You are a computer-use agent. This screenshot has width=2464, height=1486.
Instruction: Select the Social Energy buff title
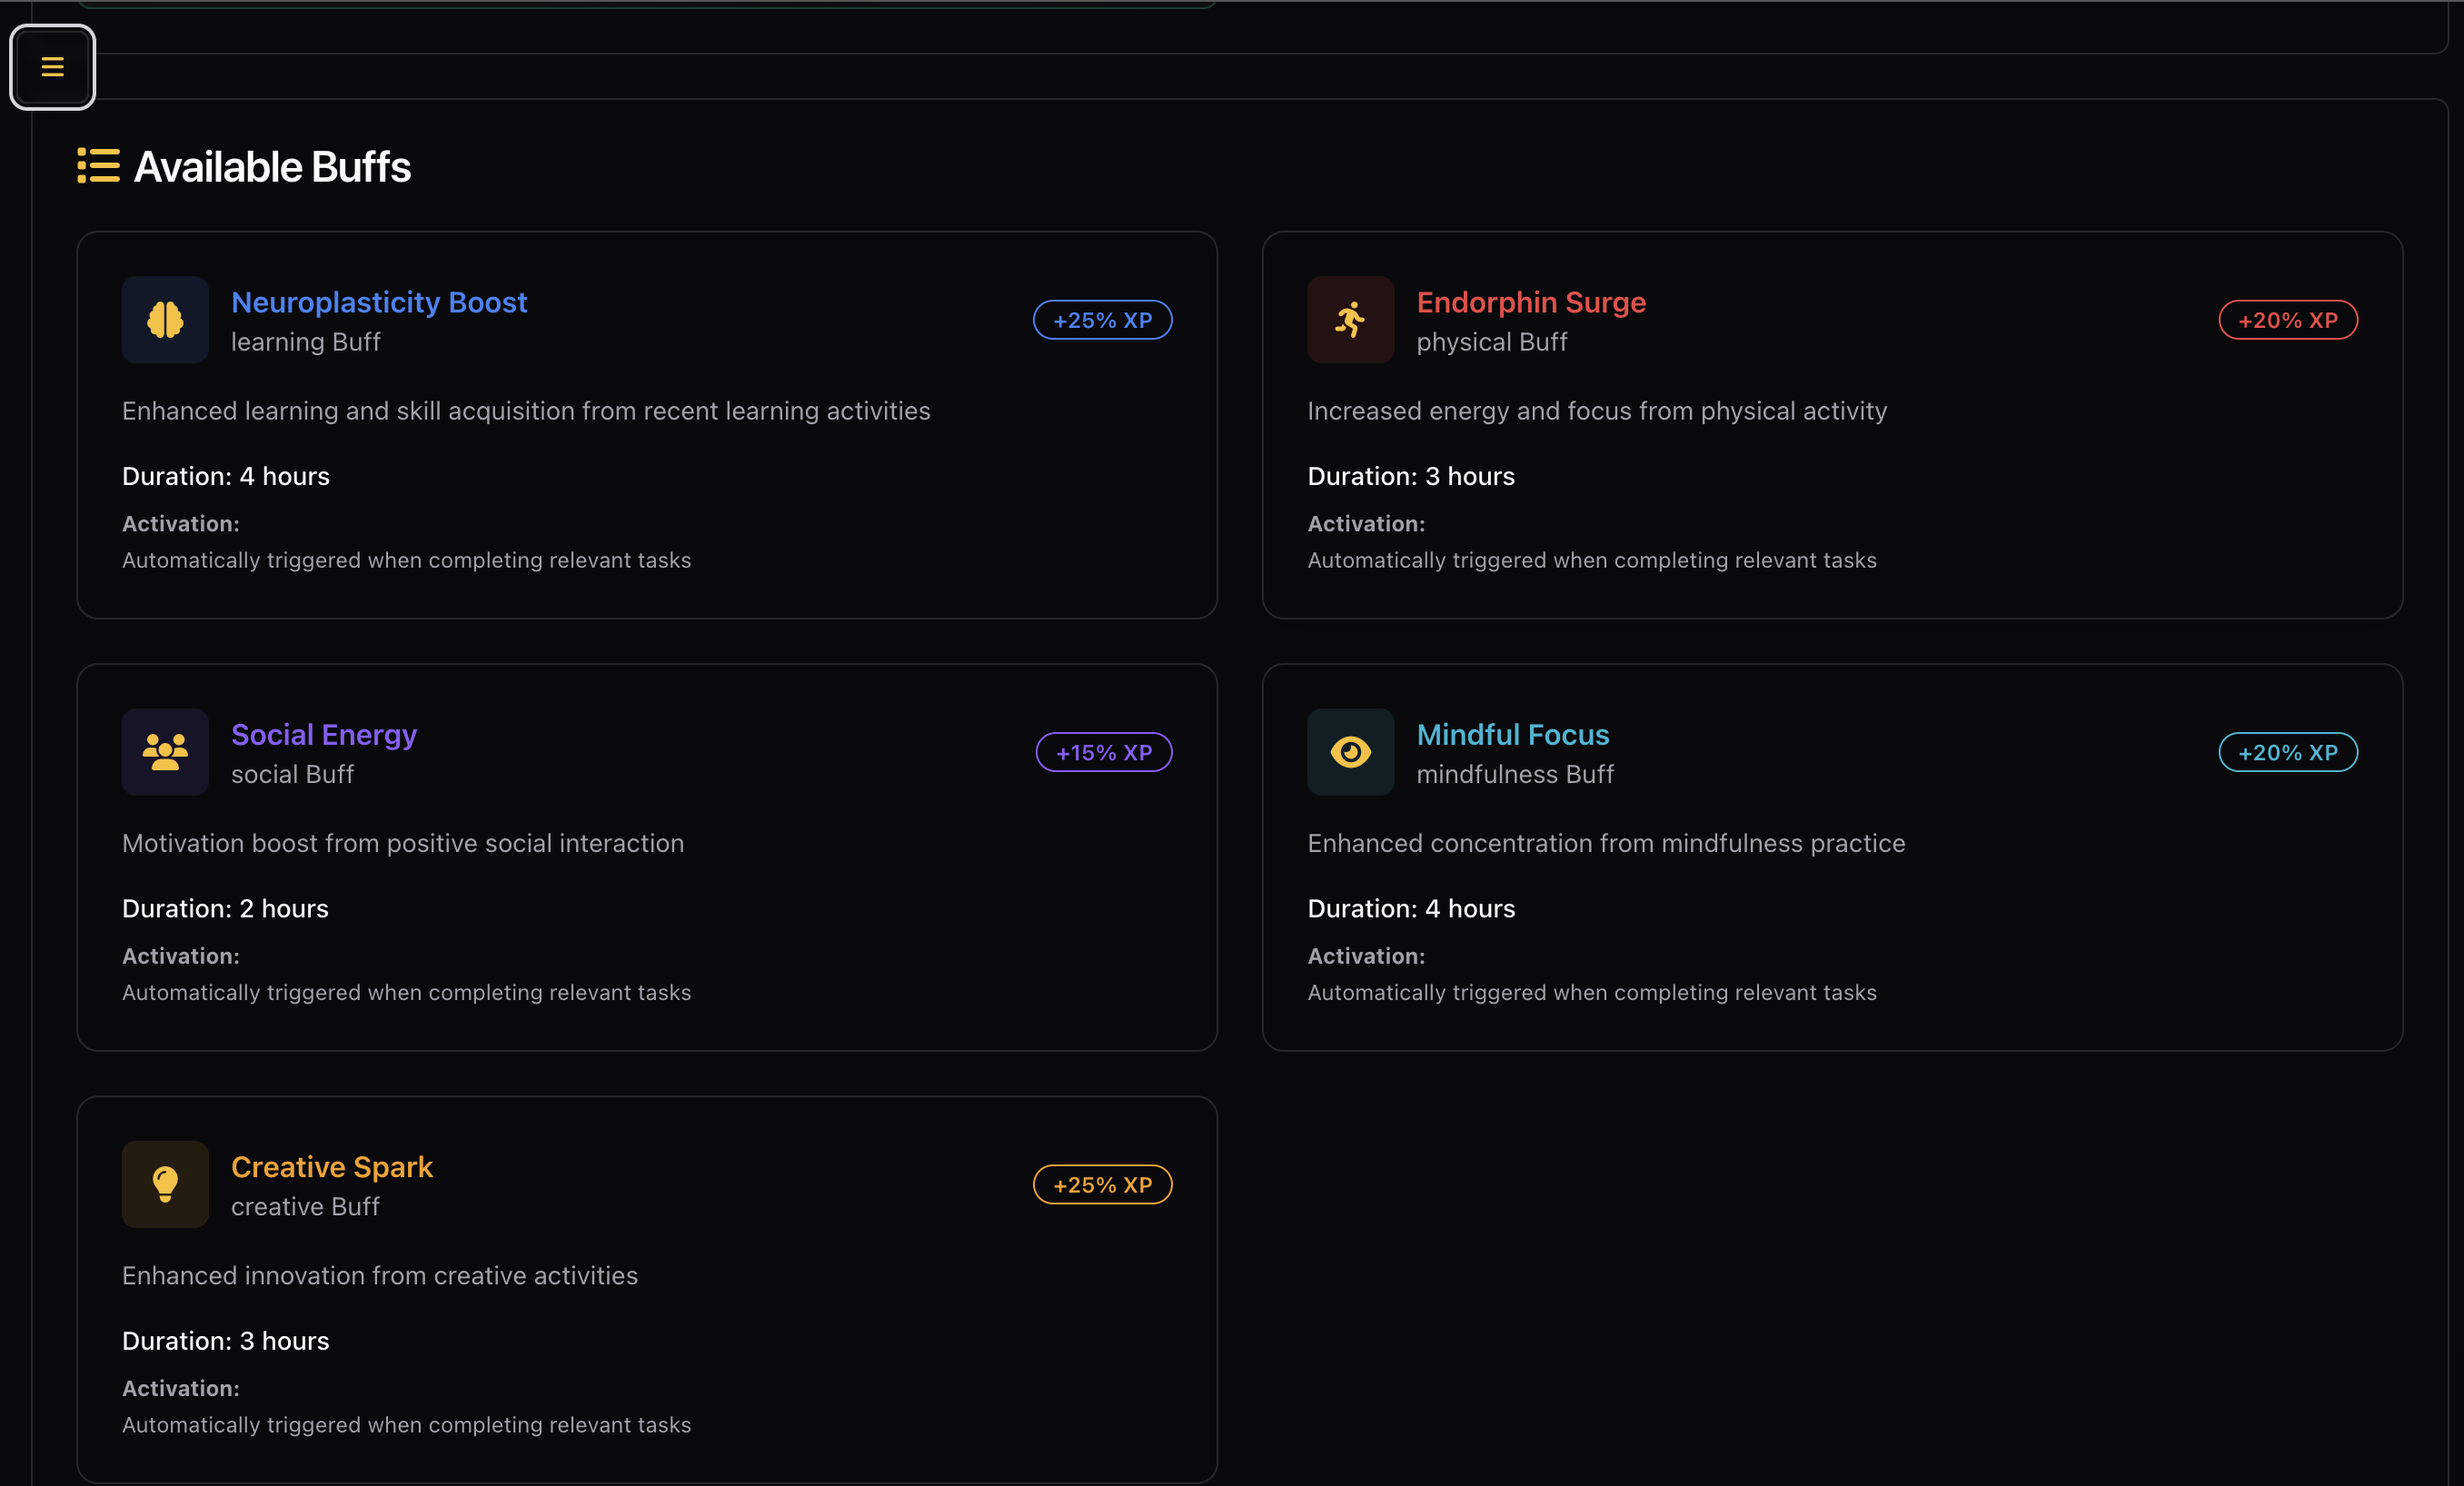tap(323, 734)
